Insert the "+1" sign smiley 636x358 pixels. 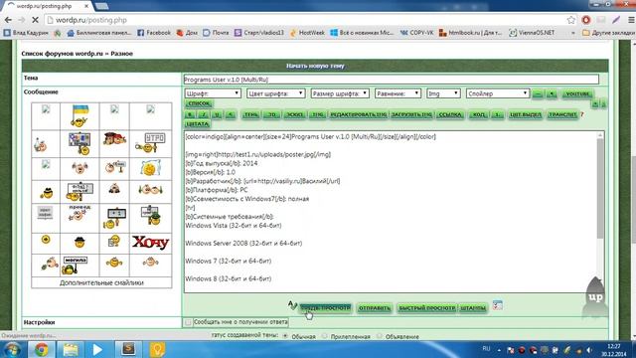click(x=114, y=218)
